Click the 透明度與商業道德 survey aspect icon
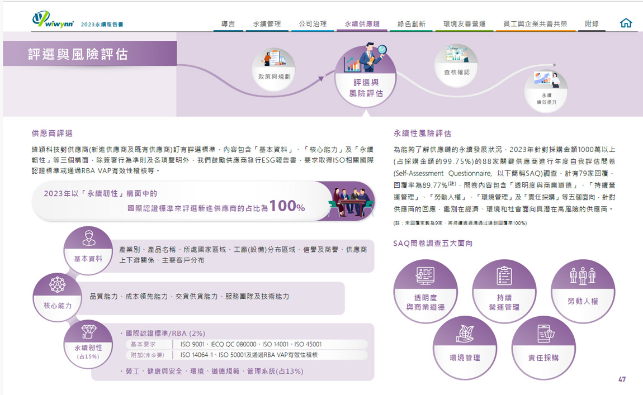 425,276
